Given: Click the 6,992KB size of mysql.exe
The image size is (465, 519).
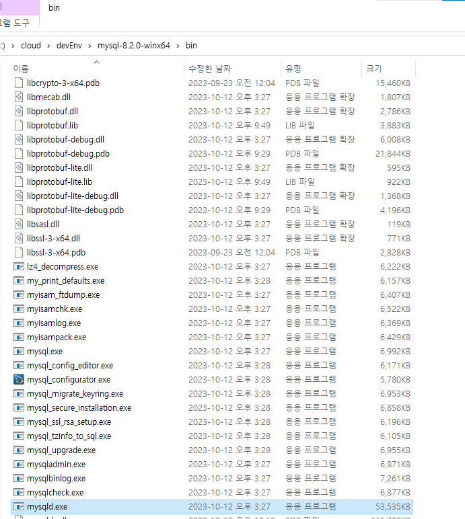Looking at the screenshot, I should pyautogui.click(x=396, y=351).
